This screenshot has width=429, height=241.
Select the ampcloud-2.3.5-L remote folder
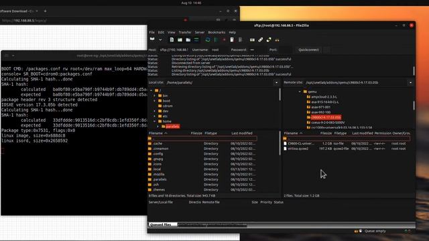pos(324,96)
